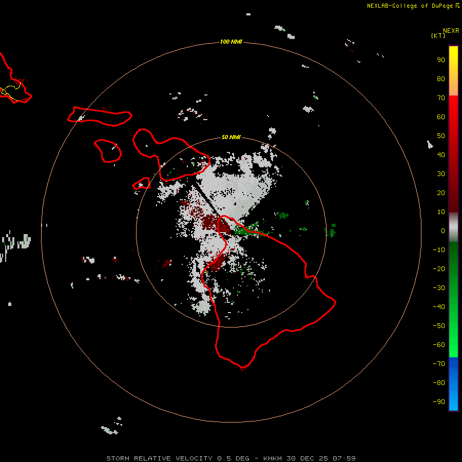This screenshot has height=462, width=462.
Task: Click the 0.5 DEG elevation text
Action: click(x=234, y=458)
